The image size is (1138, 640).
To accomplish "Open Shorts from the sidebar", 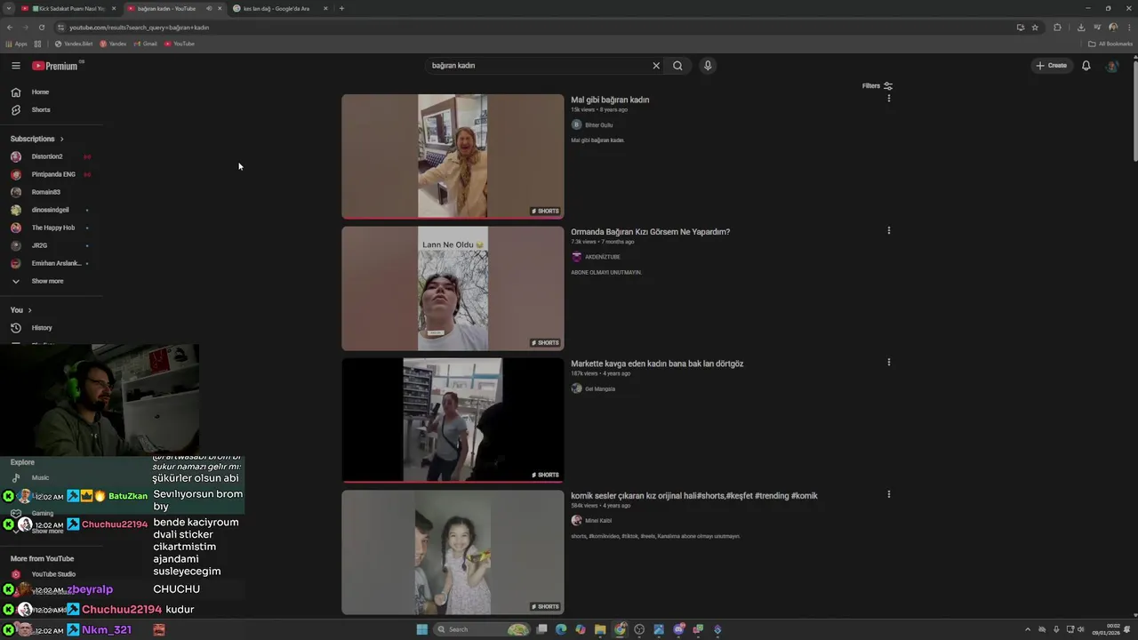I will [x=52, y=110].
